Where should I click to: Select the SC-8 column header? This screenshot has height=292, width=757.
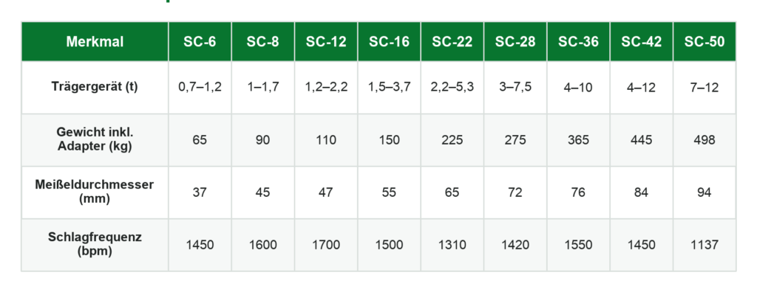[263, 41]
